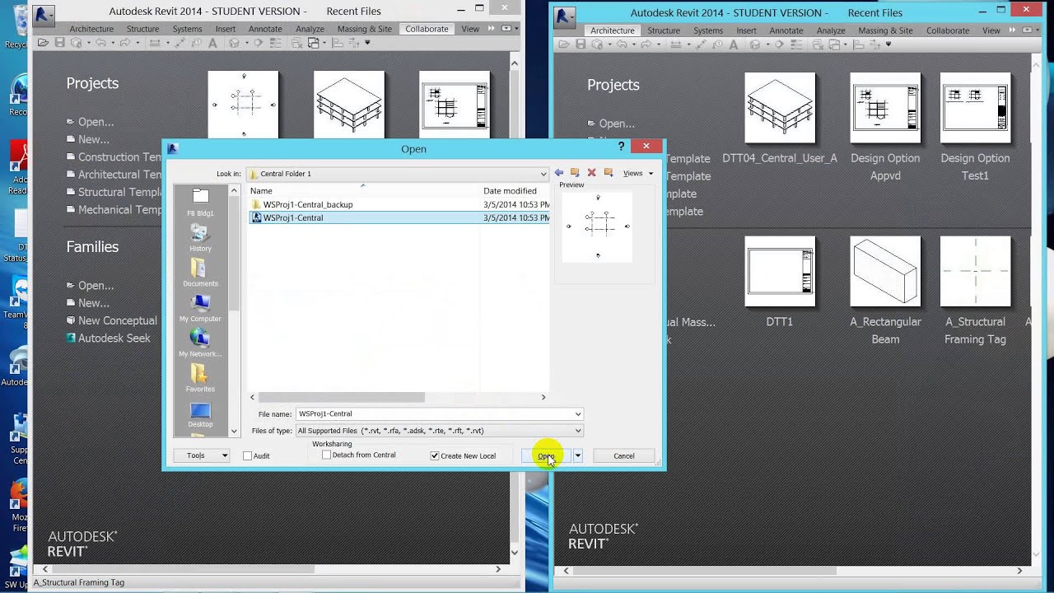Image resolution: width=1054 pixels, height=593 pixels.
Task: Sort file list by Name column header
Action: (x=364, y=191)
